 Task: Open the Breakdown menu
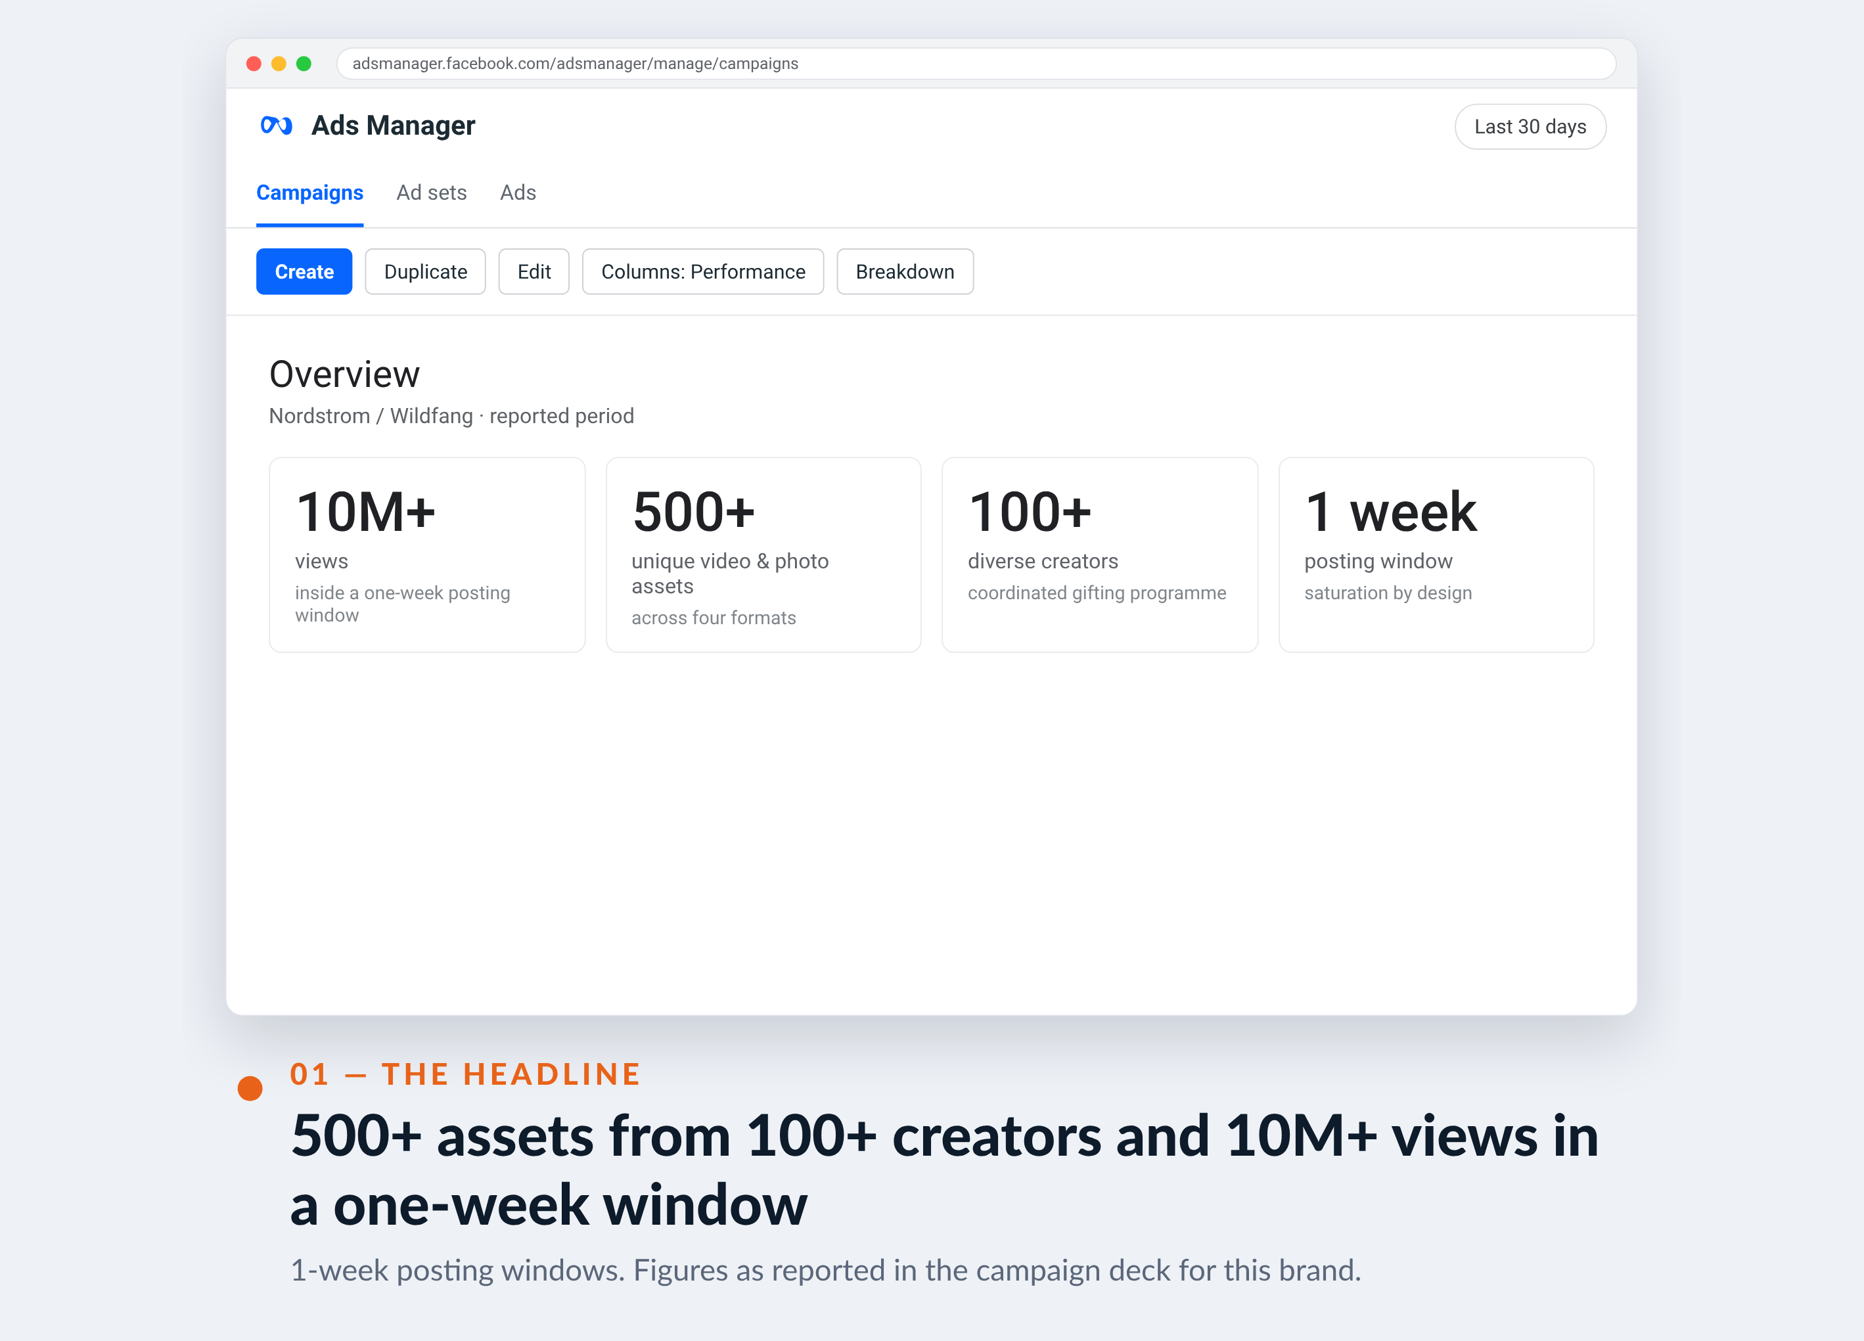click(905, 271)
